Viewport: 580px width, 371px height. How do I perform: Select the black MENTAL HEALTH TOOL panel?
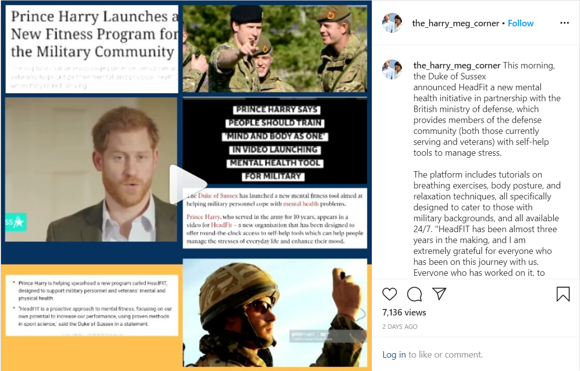275,142
